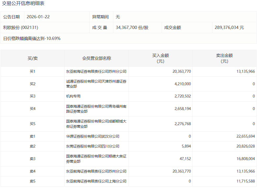Click the 日价格跌幅偏离值 -10.69% note

[32, 39]
